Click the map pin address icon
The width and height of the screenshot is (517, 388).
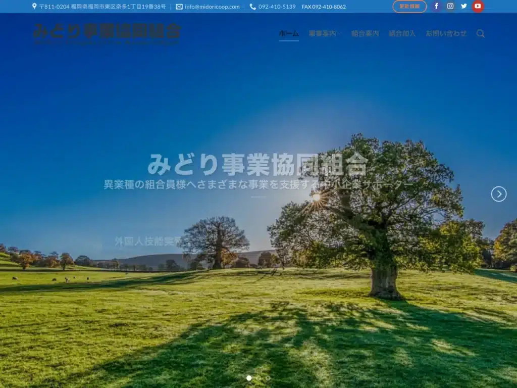point(34,6)
